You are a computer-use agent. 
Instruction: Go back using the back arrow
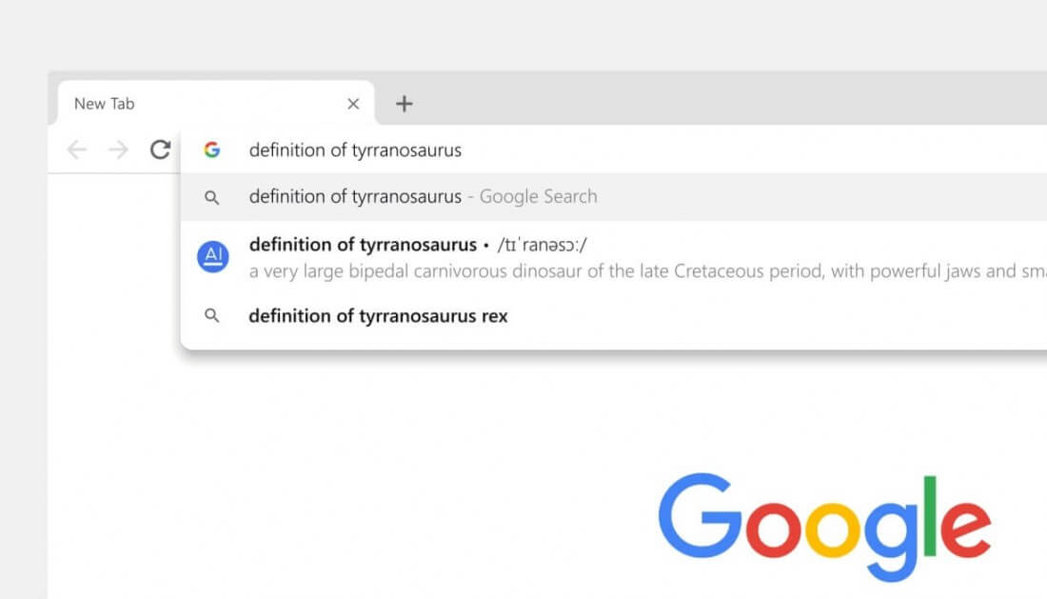coord(77,149)
